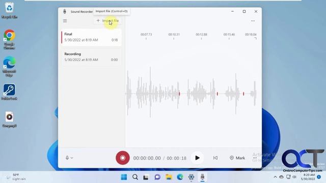Open Settings from the taskbar
The height and width of the screenshot is (183, 326).
click(191, 177)
